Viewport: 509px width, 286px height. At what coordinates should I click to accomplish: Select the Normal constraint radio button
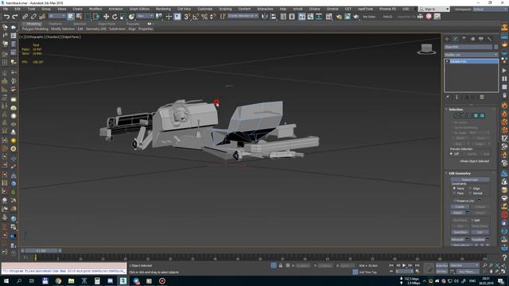click(x=470, y=193)
